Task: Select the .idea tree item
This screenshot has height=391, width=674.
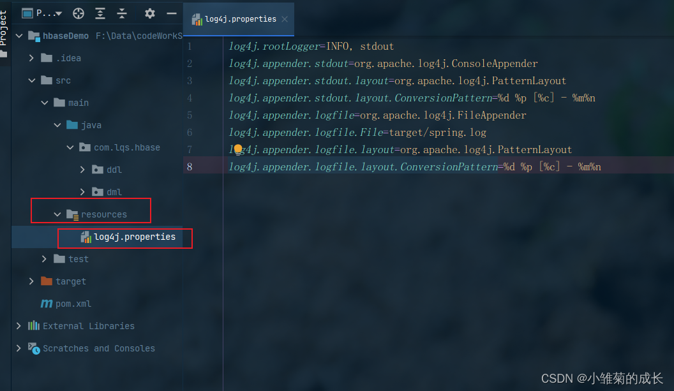Action: coord(68,58)
